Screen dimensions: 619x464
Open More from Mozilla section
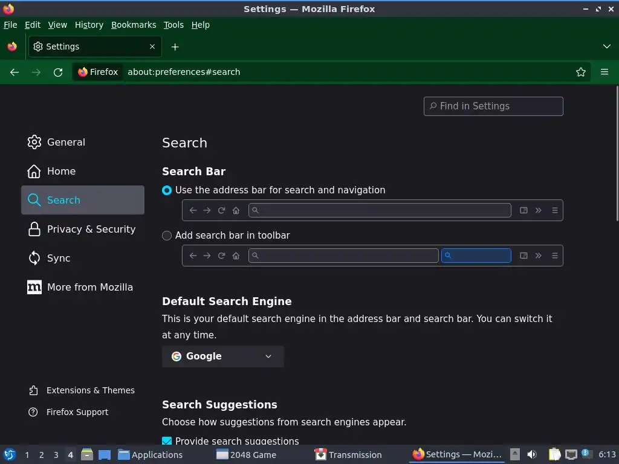pos(83,287)
